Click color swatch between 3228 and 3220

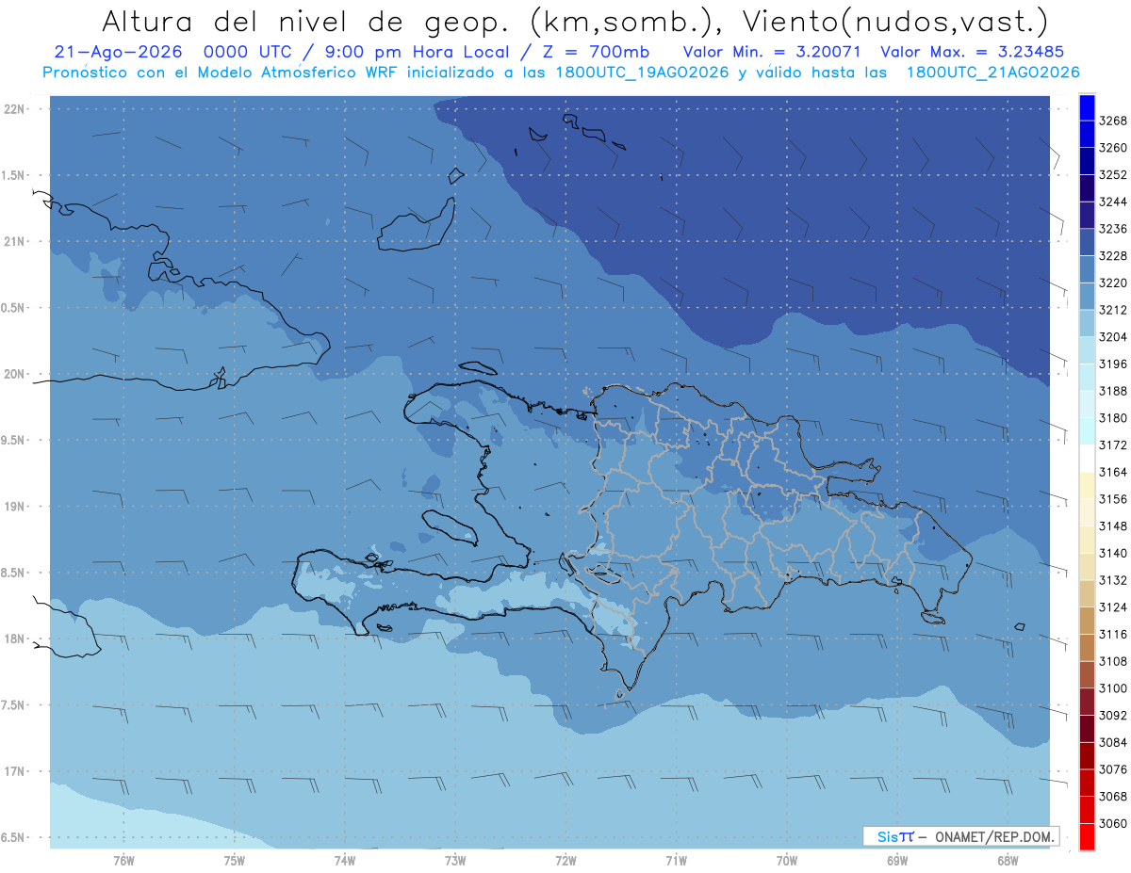1087,268
